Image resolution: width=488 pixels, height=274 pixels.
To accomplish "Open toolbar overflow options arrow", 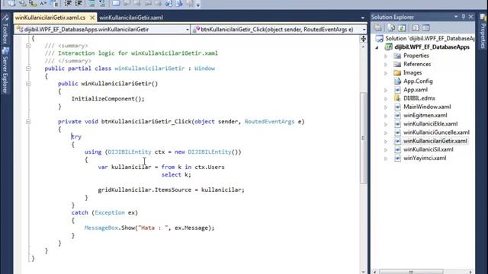I will pyautogui.click(x=198, y=5).
